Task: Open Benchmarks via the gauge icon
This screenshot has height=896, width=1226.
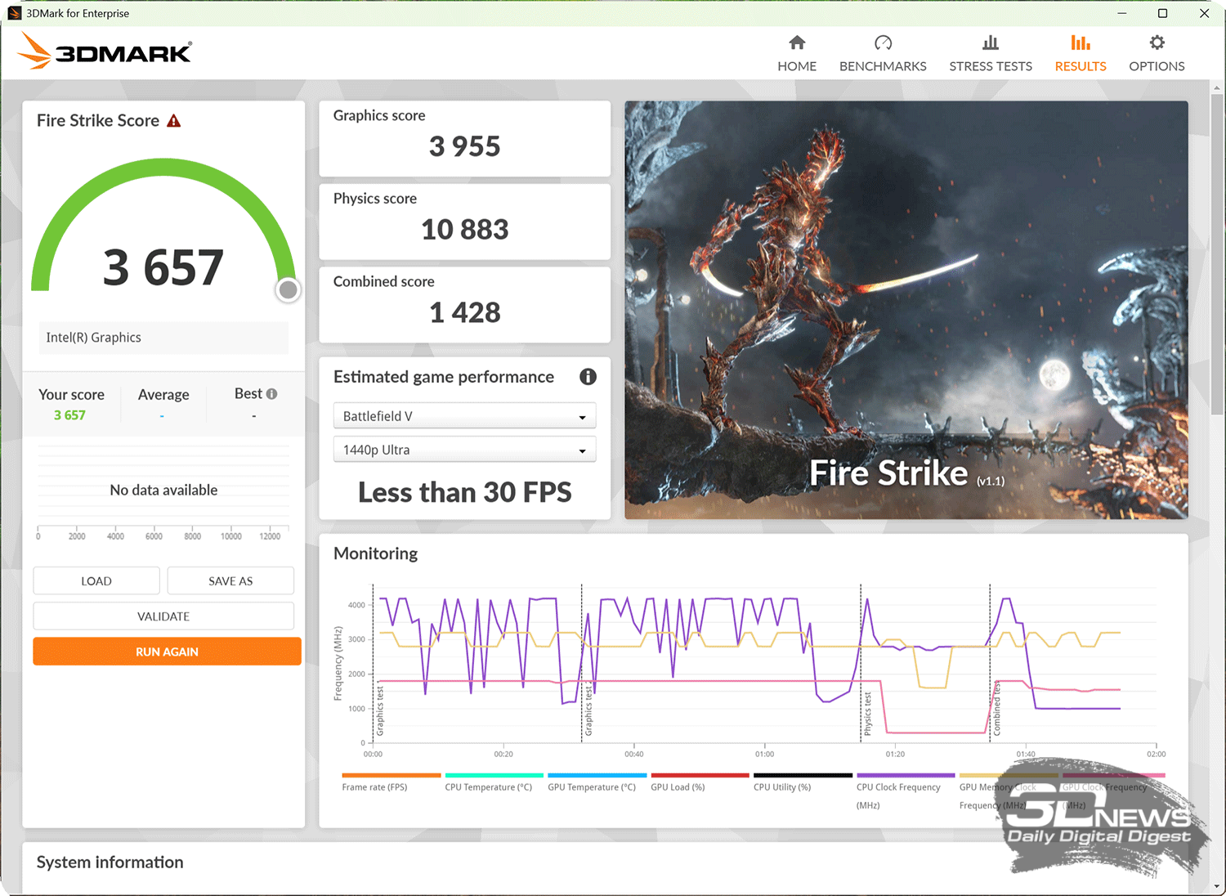Action: point(883,43)
